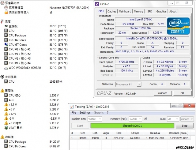Switch to the Caches tab in CPU-Z
The width and height of the screenshot is (196, 150).
pos(112,11)
